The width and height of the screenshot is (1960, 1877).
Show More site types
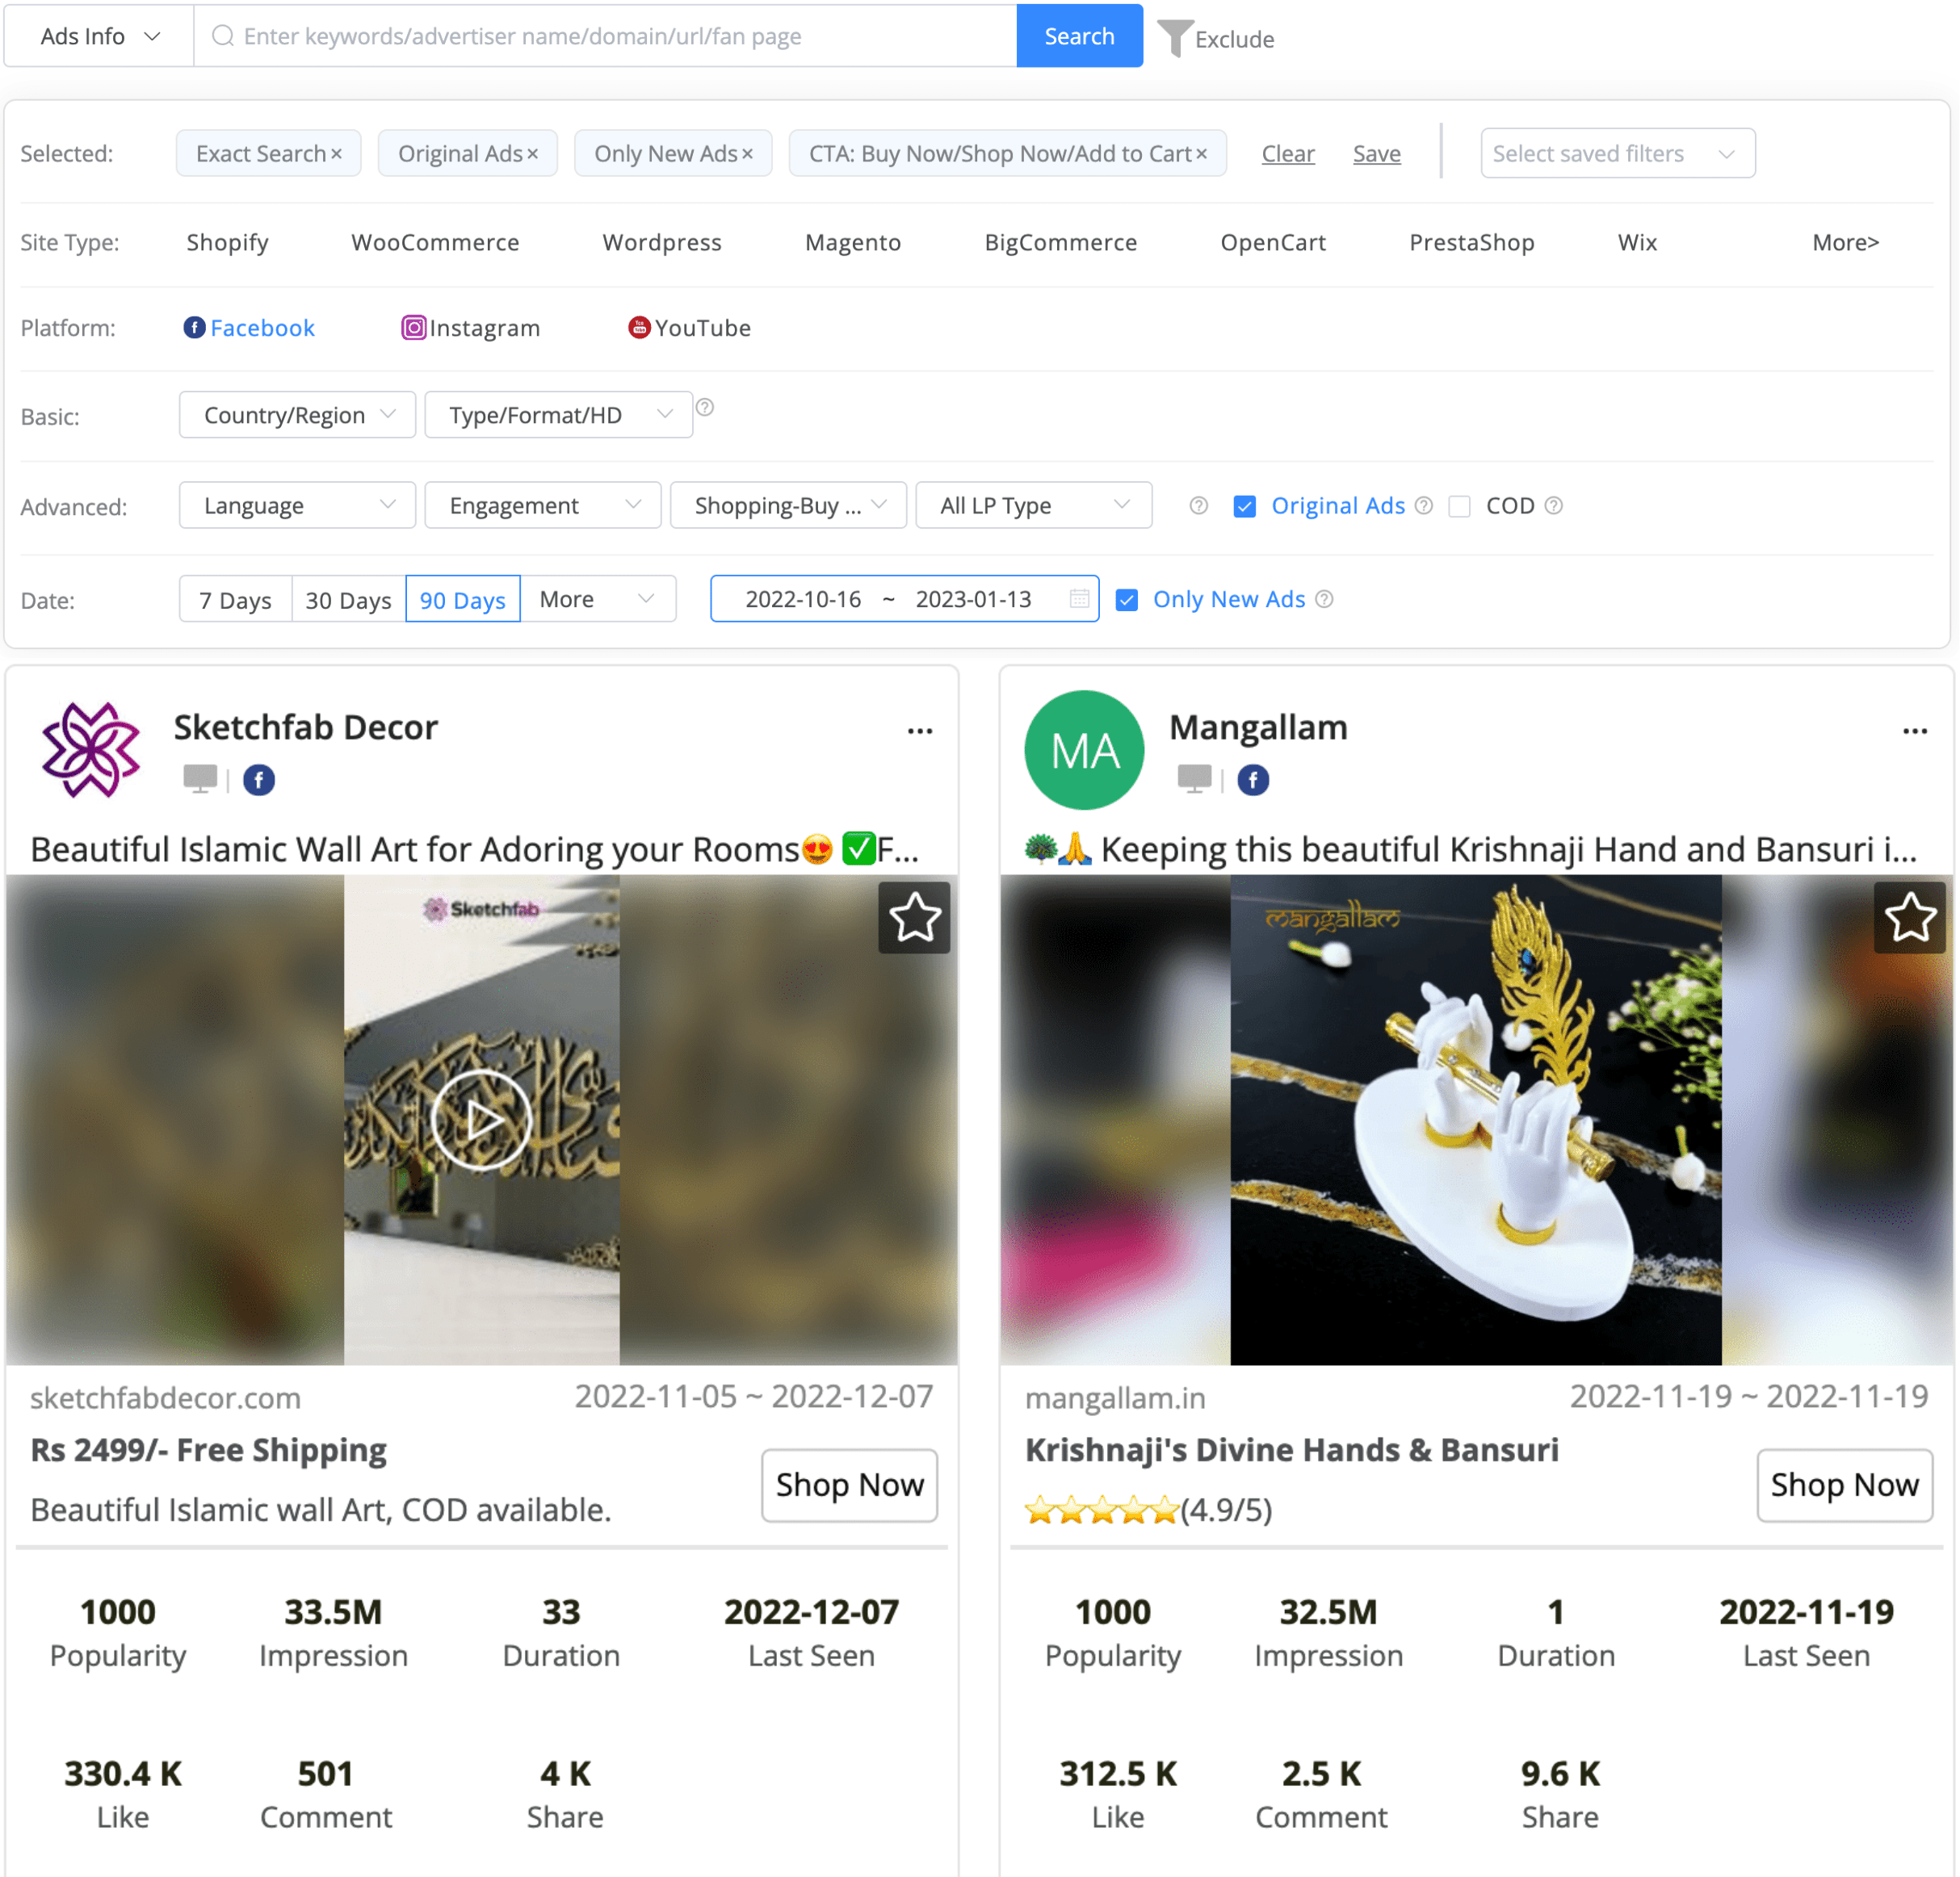pos(1845,243)
